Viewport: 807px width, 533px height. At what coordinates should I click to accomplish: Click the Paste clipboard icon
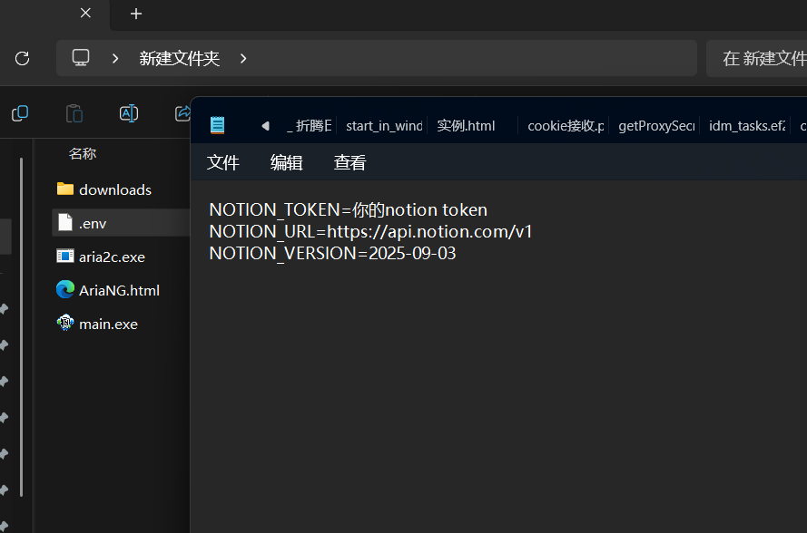(74, 113)
